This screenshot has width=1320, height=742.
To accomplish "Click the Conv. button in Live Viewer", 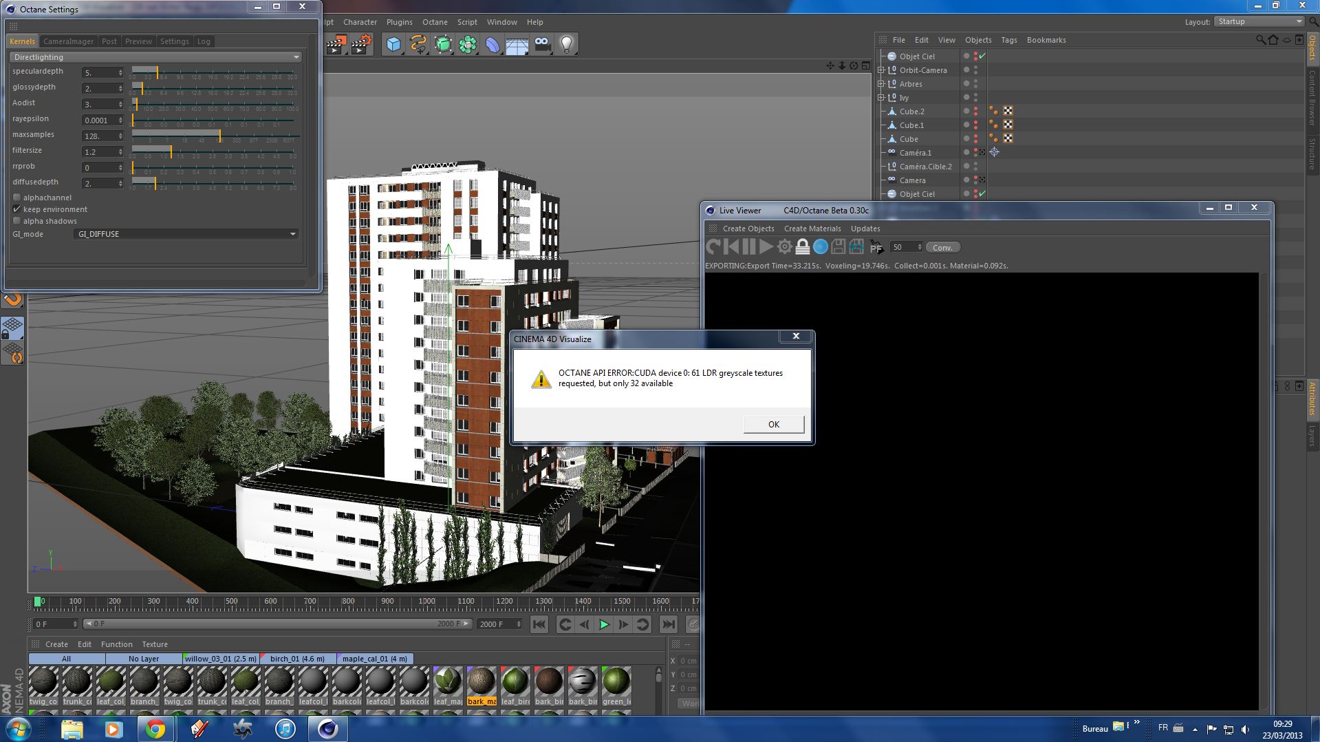I will click(942, 247).
